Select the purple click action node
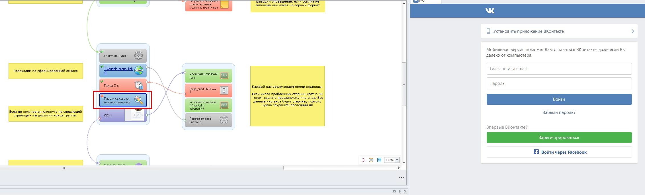The height and width of the screenshot is (195, 645). point(123,115)
